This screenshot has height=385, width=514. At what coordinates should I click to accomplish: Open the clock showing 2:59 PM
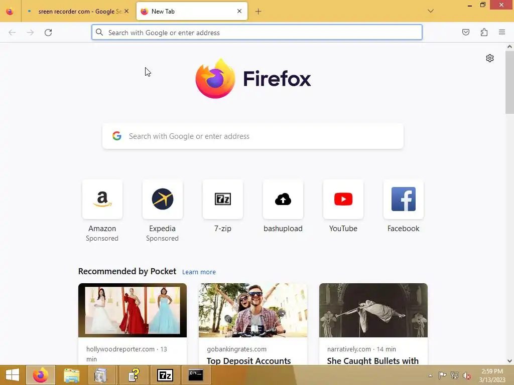tap(492, 375)
